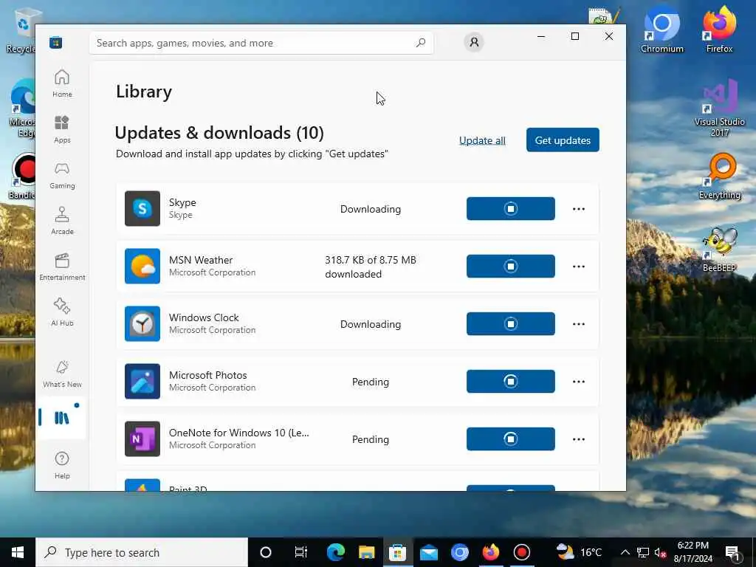Open the user account profile icon
The height and width of the screenshot is (567, 756).
tap(474, 42)
